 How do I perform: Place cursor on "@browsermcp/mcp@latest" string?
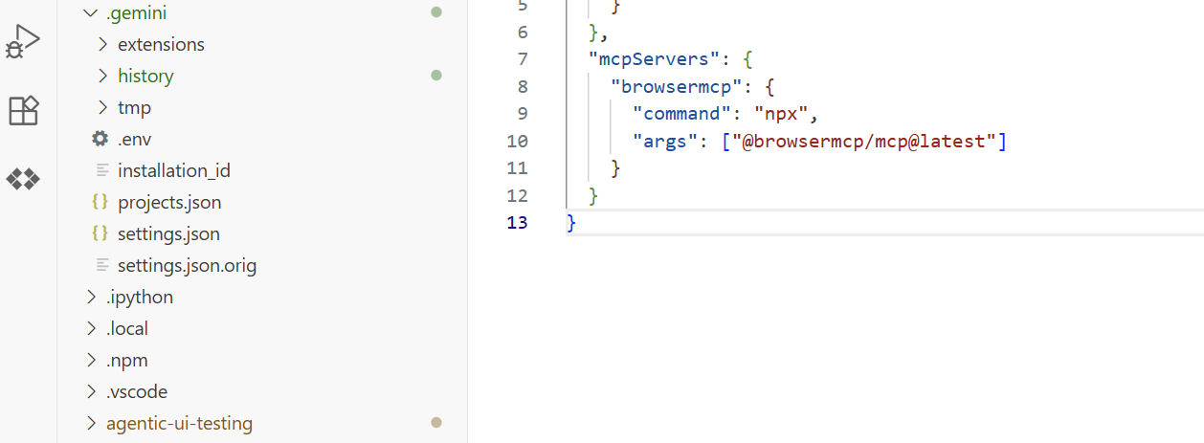click(x=864, y=142)
